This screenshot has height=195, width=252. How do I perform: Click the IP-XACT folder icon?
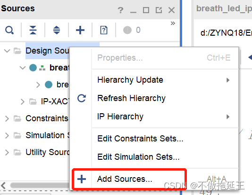click(33, 101)
